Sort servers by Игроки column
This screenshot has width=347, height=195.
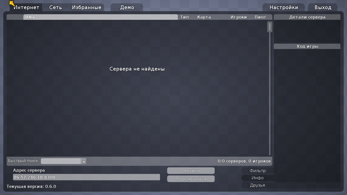pos(239,17)
